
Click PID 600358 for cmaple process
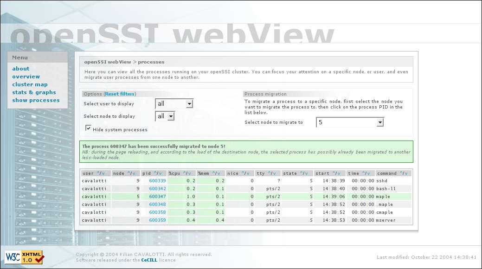pos(157,212)
